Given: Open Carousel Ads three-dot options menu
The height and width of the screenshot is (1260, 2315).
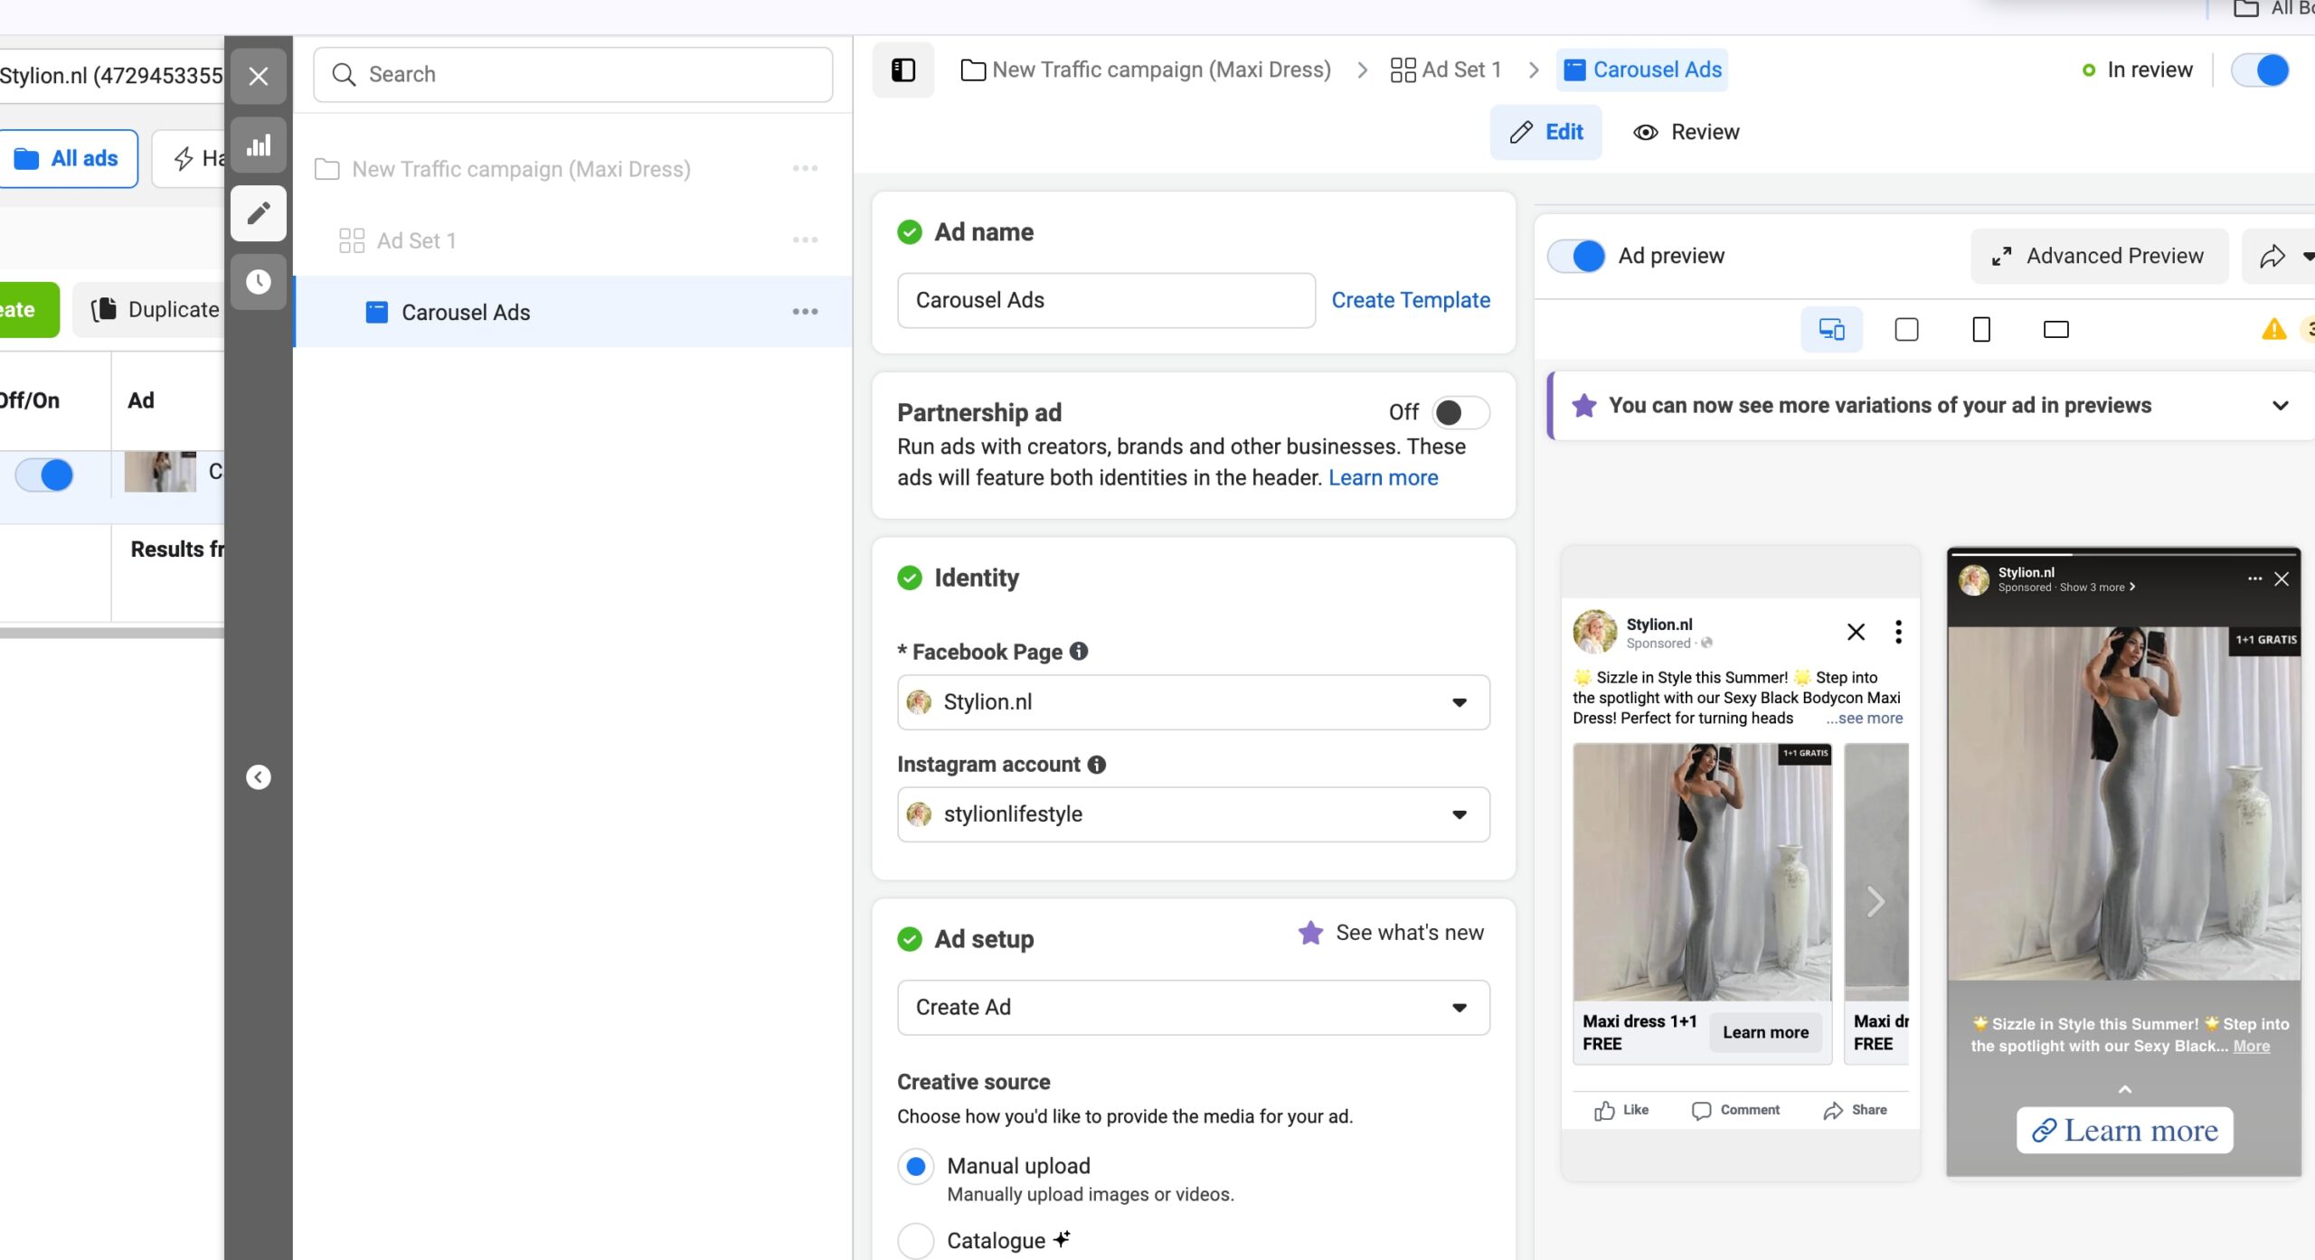Looking at the screenshot, I should pos(805,312).
